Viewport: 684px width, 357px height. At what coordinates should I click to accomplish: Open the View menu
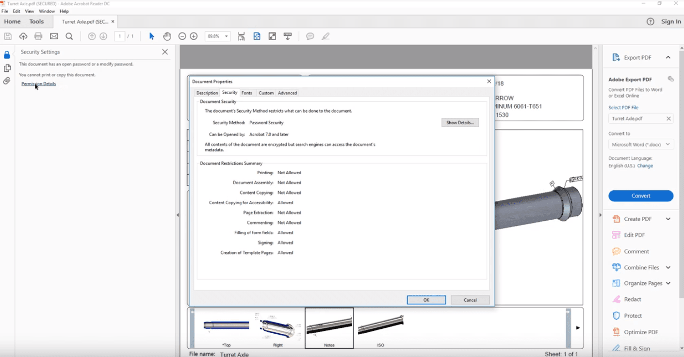pos(30,11)
